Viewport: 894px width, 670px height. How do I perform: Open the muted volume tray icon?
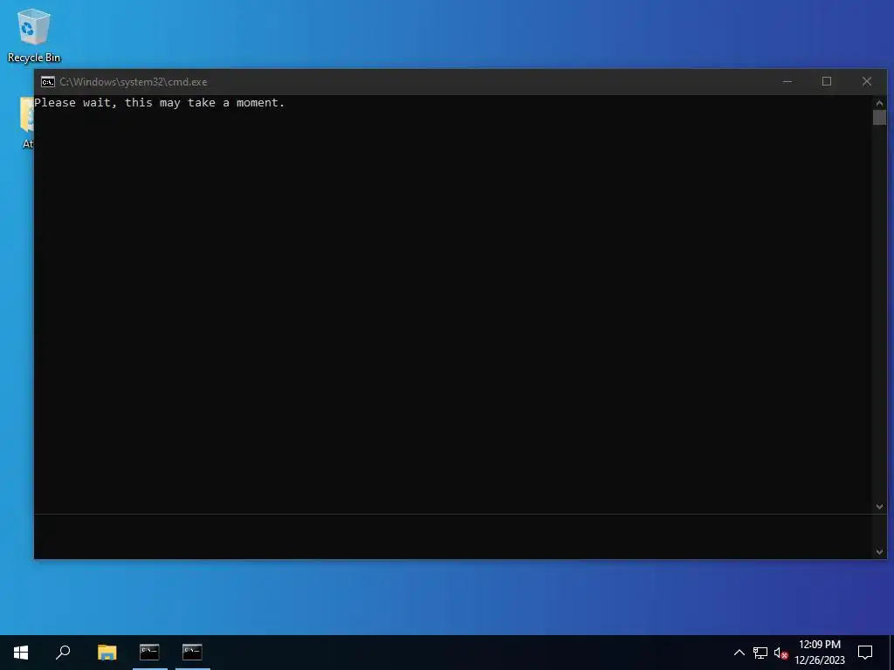[781, 653]
